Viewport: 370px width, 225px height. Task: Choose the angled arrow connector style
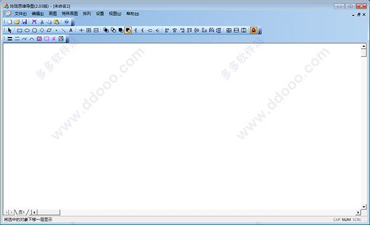[157, 30]
